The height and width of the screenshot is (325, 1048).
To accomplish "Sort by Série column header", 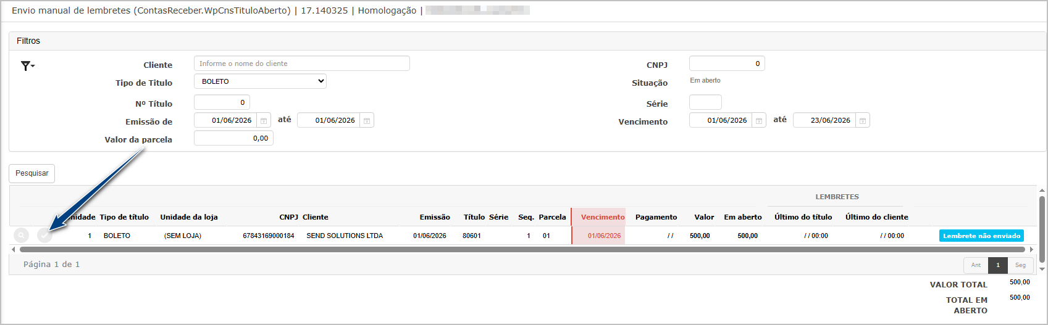I will (498, 217).
